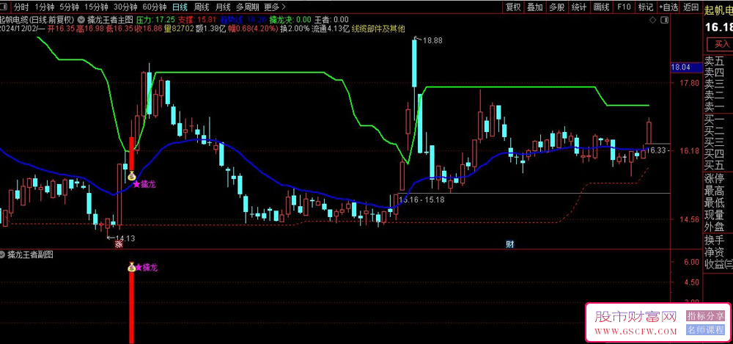Image resolution: width=733 pixels, height=344 pixels.
Task: Click the 14.13 low price label
Action: (x=125, y=238)
